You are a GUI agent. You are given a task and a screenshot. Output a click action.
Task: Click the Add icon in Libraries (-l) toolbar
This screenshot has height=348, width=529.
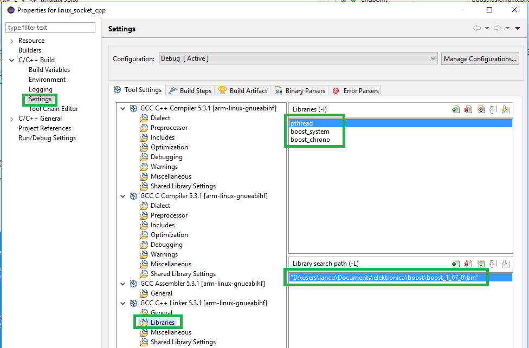point(456,109)
